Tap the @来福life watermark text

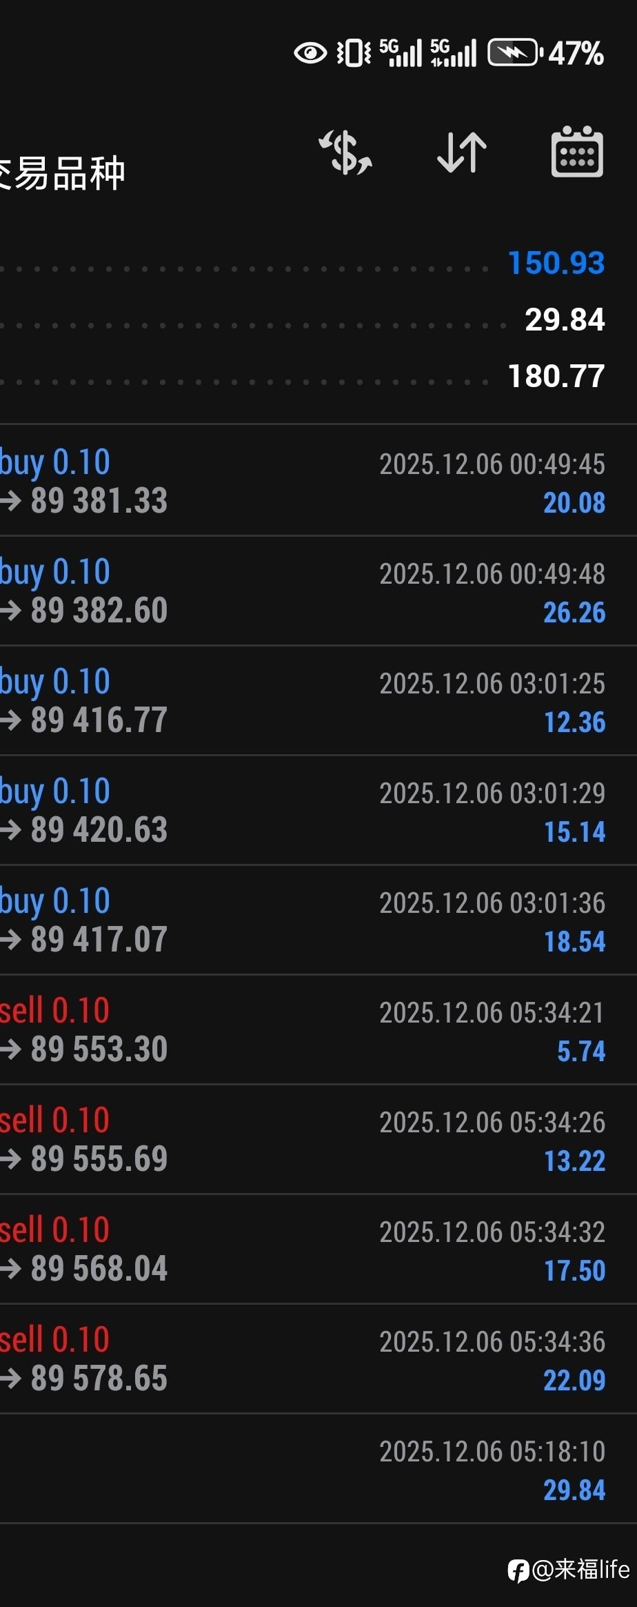(x=580, y=1570)
